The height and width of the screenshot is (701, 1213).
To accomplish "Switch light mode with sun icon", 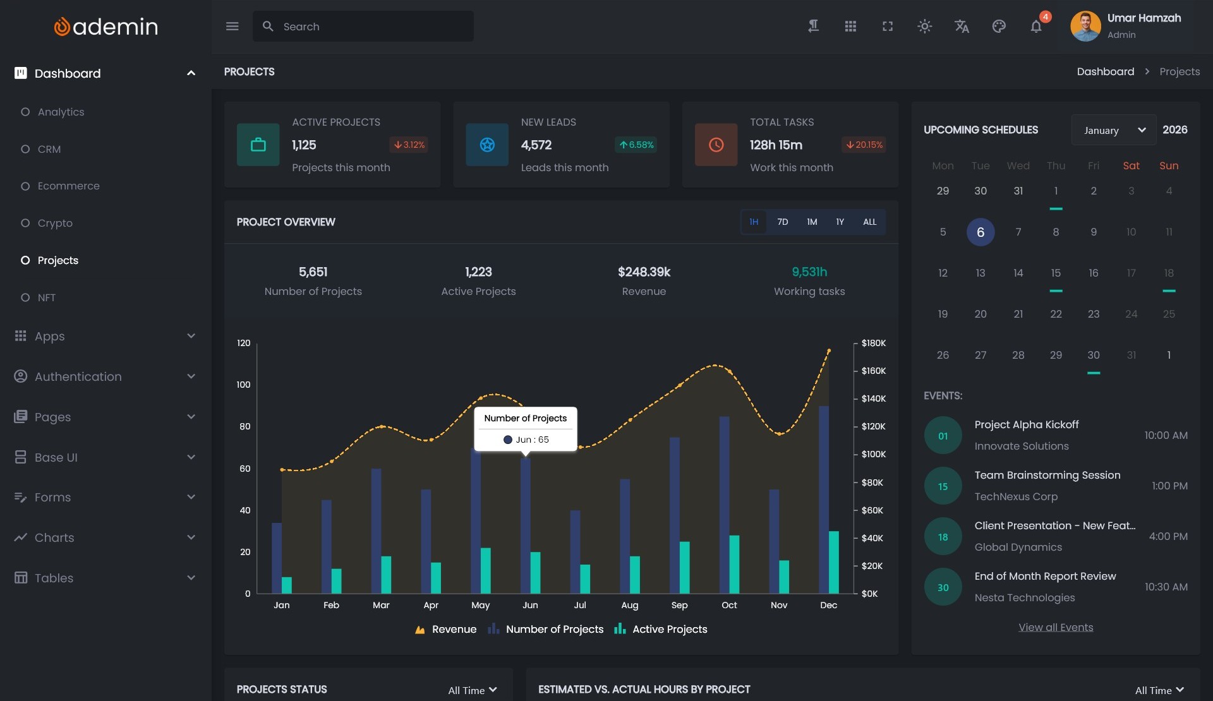I will (x=924, y=27).
